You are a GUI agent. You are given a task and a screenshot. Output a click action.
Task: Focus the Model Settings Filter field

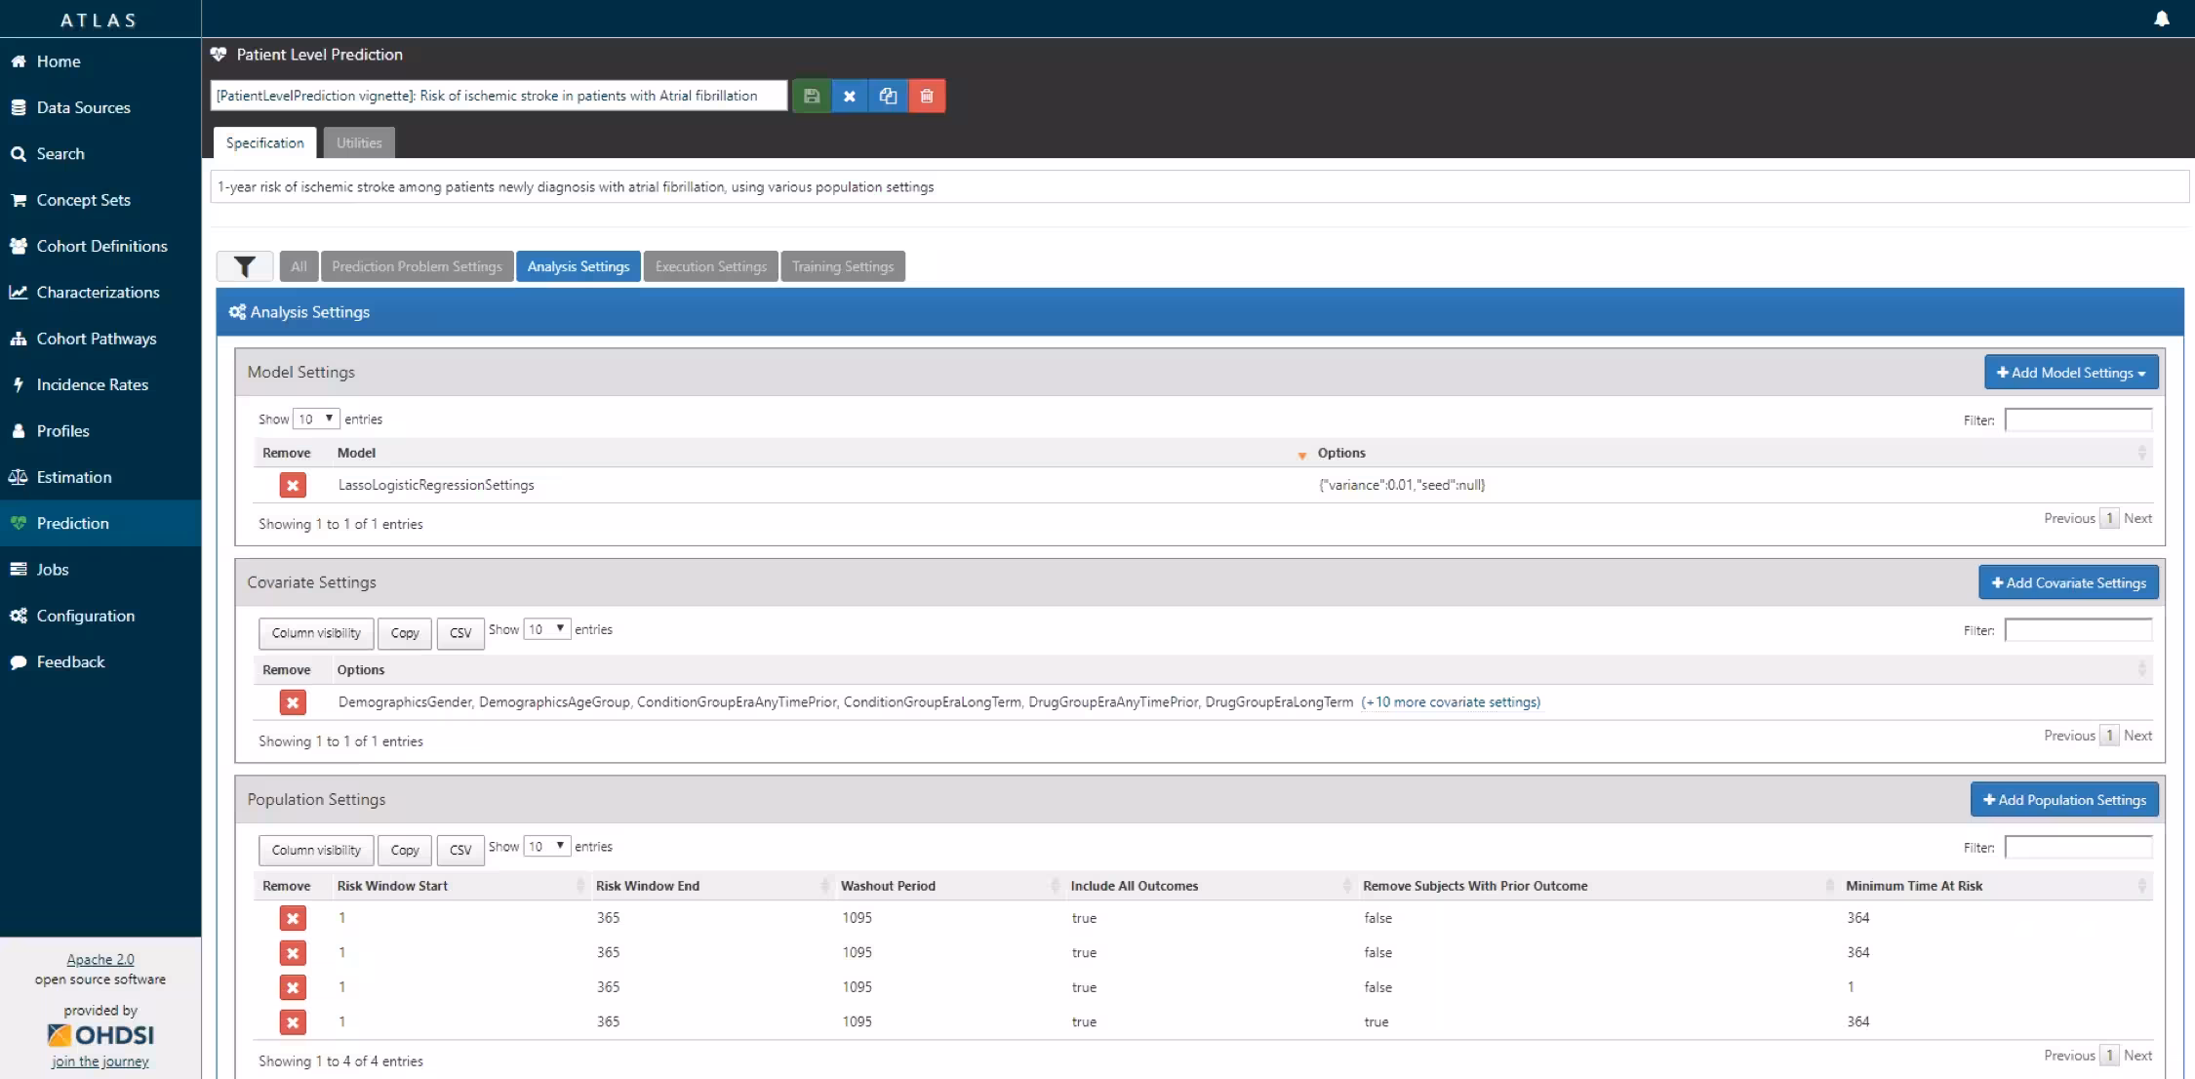coord(2078,420)
